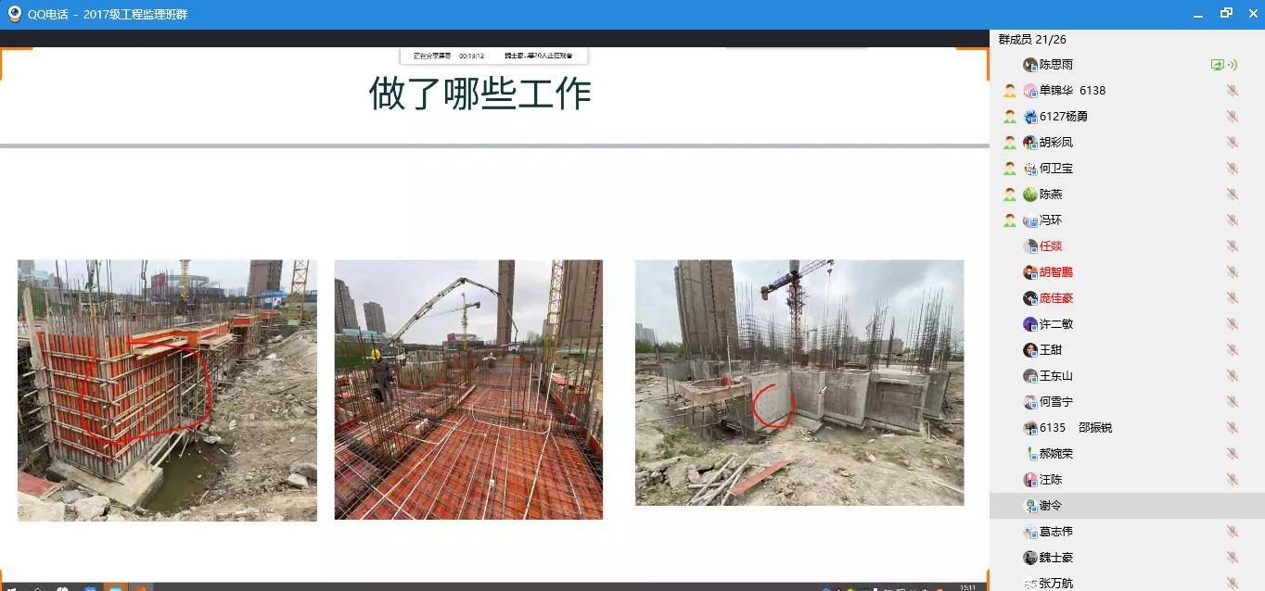The height and width of the screenshot is (591, 1265).
Task: Select member 谢令 in the list
Action: [x=1051, y=506]
